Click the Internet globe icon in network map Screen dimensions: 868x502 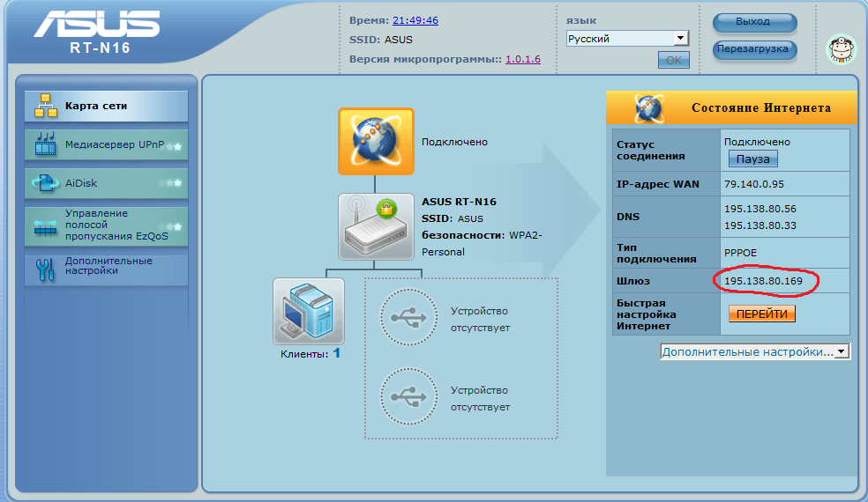[376, 141]
